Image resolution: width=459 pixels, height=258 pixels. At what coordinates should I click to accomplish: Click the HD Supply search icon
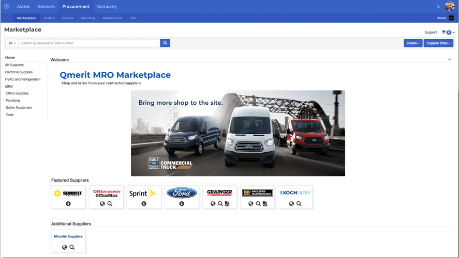tap(258, 204)
